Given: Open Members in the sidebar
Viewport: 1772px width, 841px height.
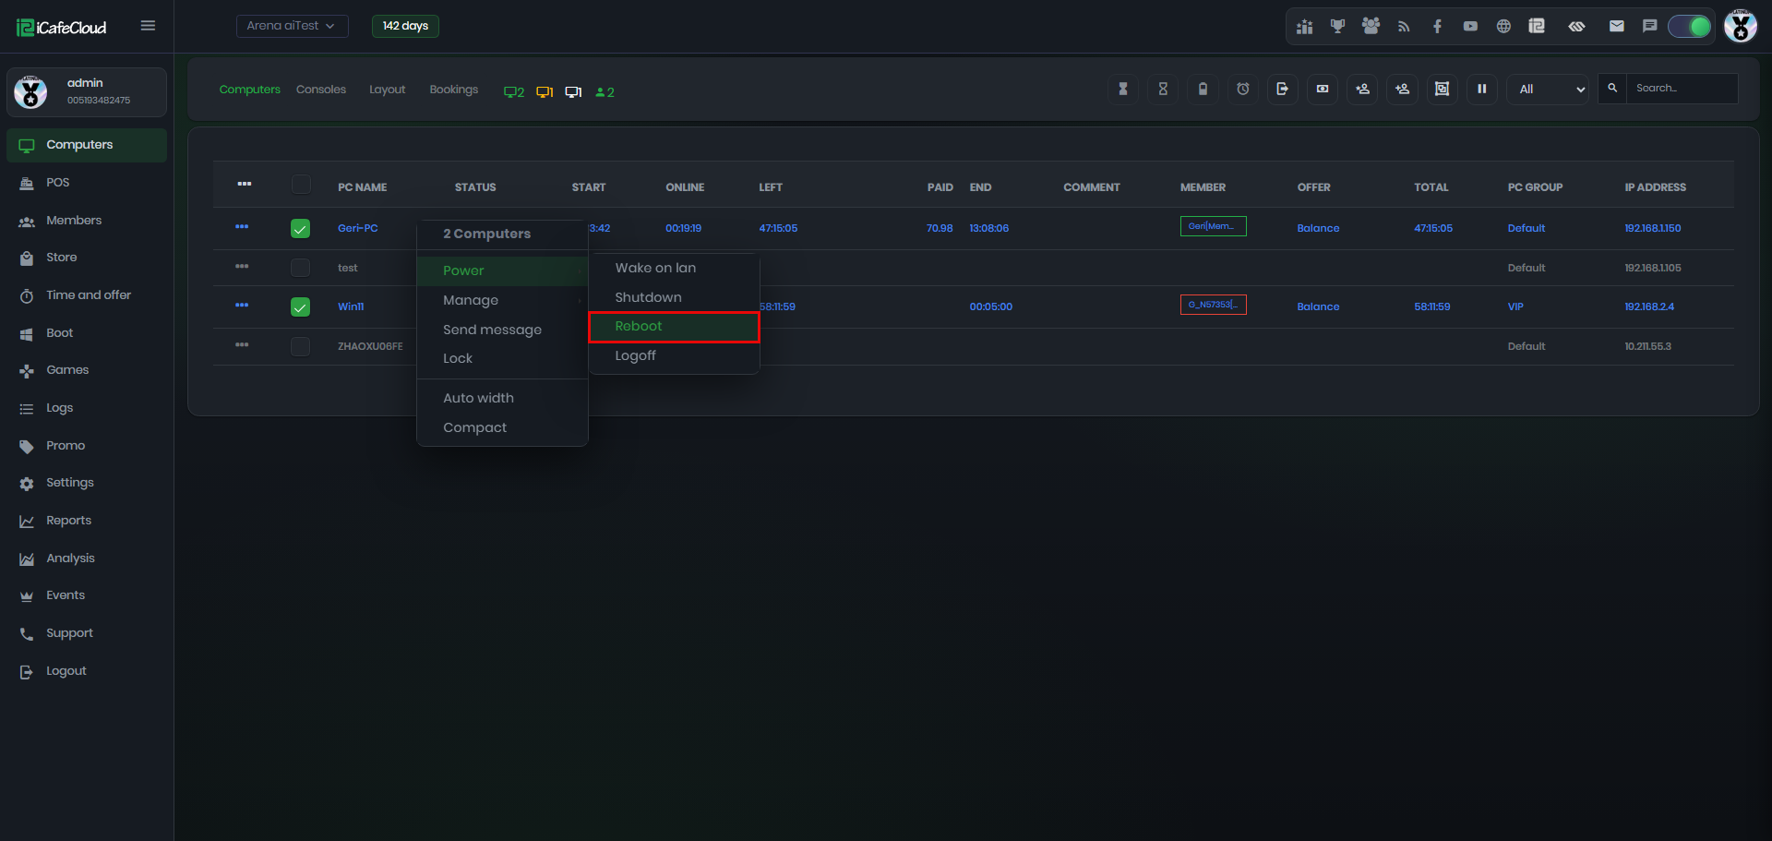Looking at the screenshot, I should 87,221.
